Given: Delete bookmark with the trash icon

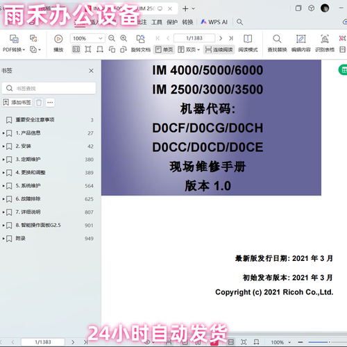Looking at the screenshot, I should 39,102.
